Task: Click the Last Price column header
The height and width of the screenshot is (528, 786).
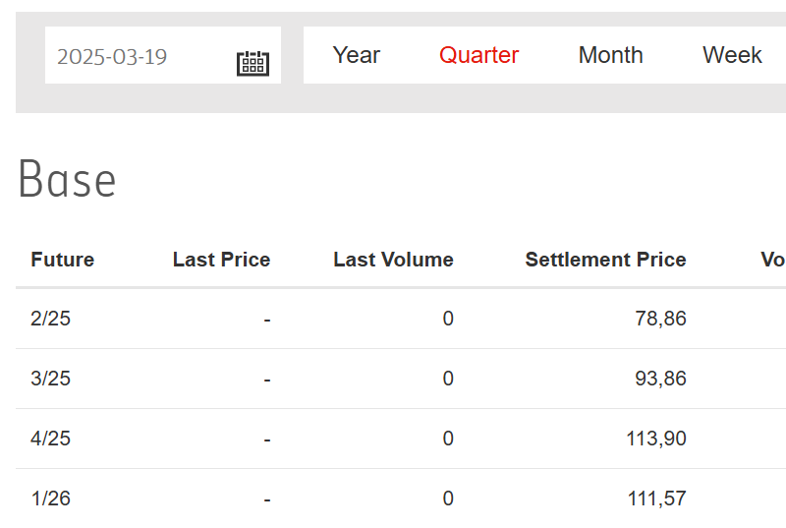Action: click(x=222, y=260)
